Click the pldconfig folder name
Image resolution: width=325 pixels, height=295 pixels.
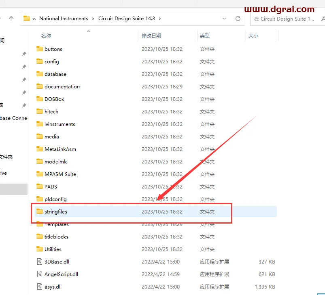point(55,199)
